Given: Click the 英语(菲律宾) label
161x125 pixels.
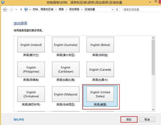Looking at the screenshot, I should coord(31,80).
